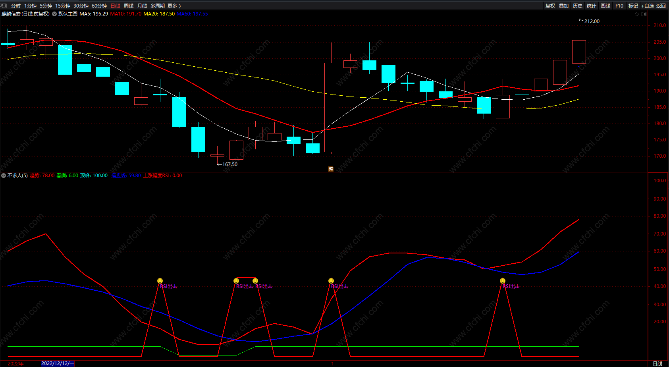Open the 复权 price adjustment menu
Viewport: 669px width, 367px height.
point(550,6)
